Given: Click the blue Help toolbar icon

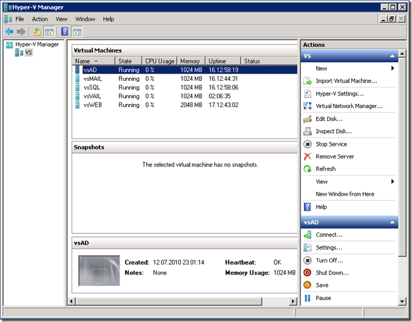Looking at the screenshot, I should [x=64, y=32].
